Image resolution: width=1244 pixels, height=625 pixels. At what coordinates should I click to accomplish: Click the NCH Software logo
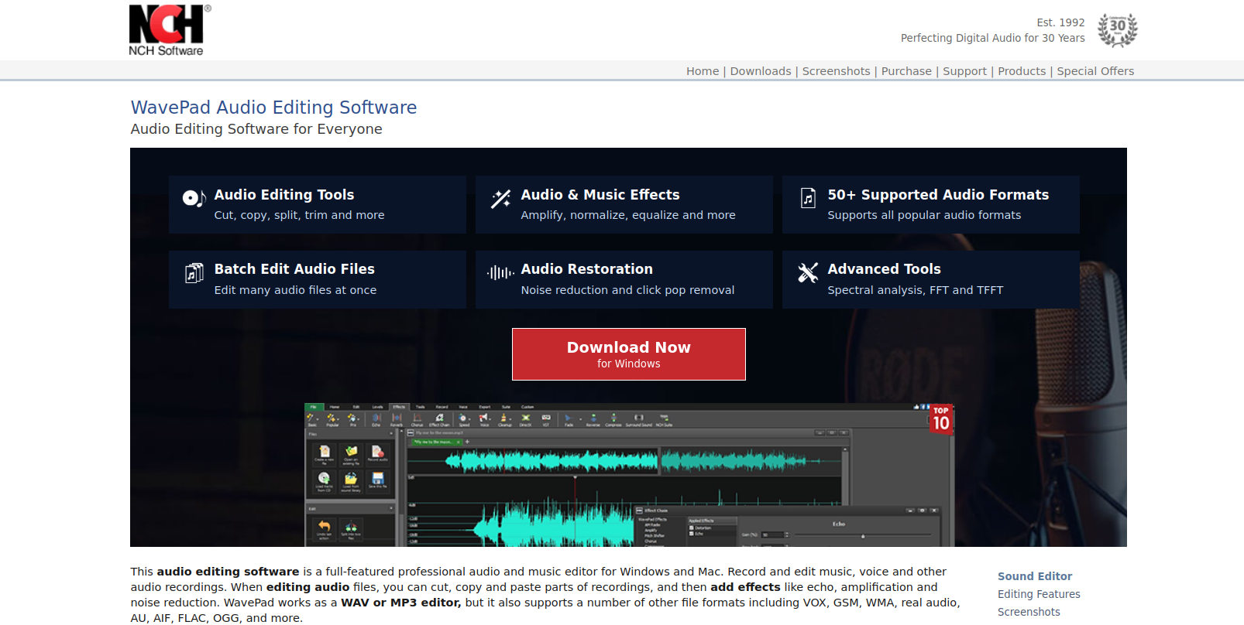167,30
